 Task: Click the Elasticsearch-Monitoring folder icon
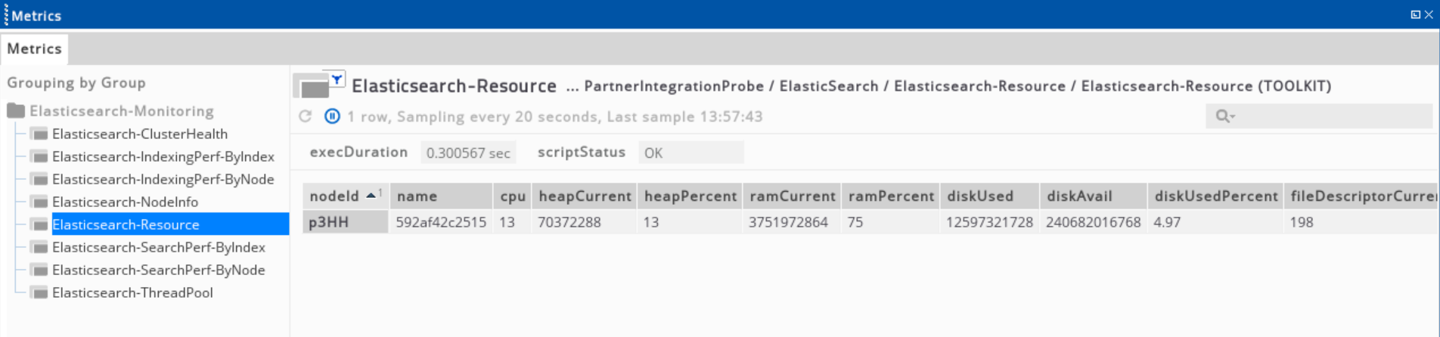[x=16, y=111]
